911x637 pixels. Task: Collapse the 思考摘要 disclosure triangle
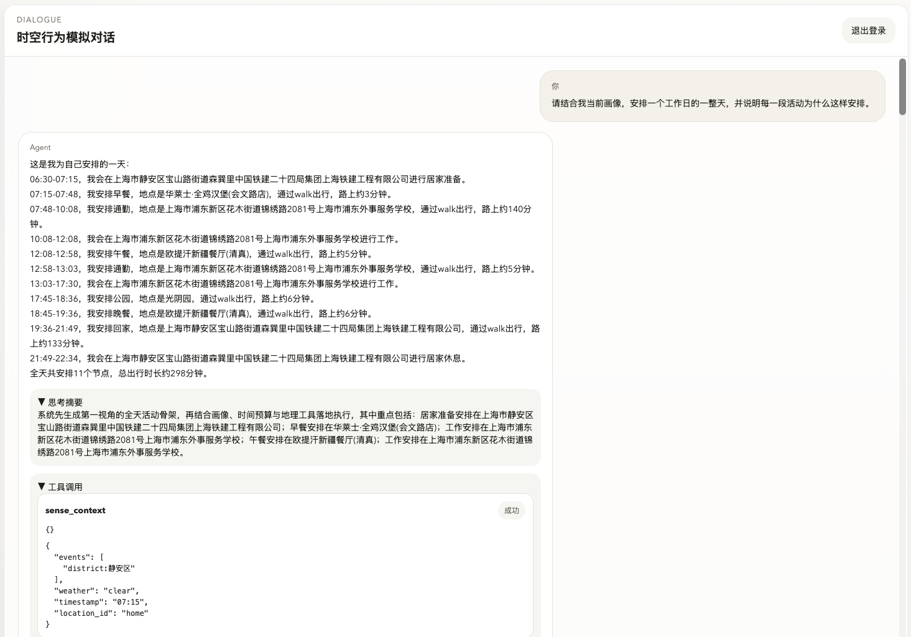(x=42, y=402)
